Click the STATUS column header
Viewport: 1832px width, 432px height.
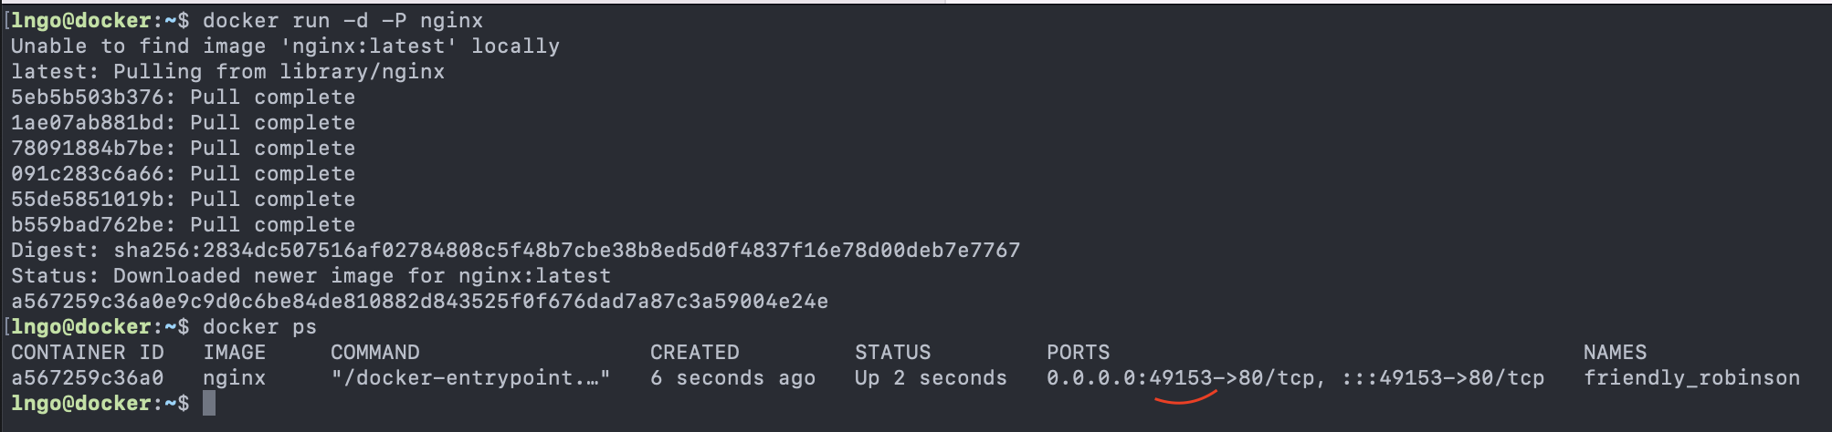pyautogui.click(x=892, y=353)
